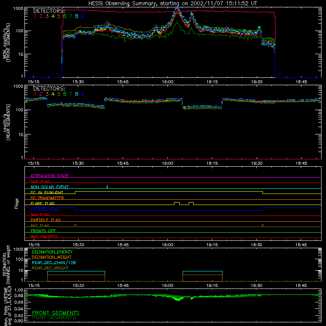Click REAR_DEC_WEIGHT legend entry

[50, 268]
